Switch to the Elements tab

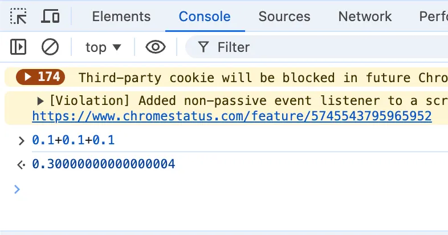pyautogui.click(x=121, y=17)
